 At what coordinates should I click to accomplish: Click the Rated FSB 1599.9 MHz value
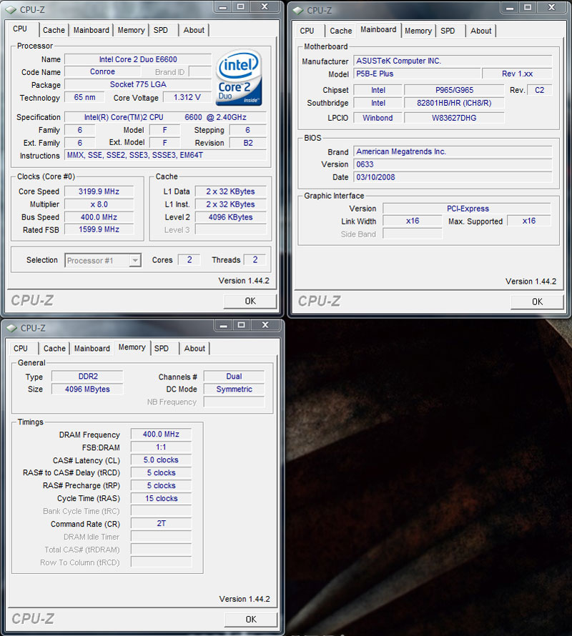pos(99,229)
